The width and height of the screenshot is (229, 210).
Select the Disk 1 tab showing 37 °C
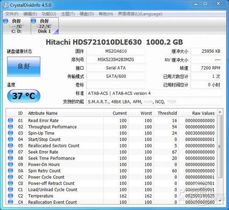click(44, 26)
